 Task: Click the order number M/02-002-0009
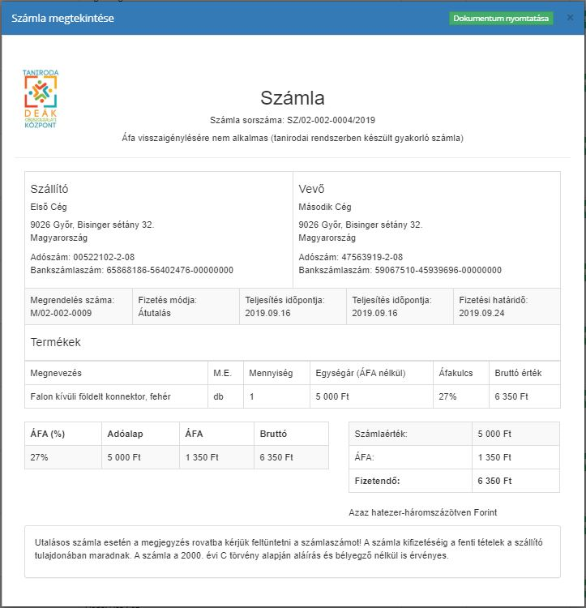(x=61, y=312)
